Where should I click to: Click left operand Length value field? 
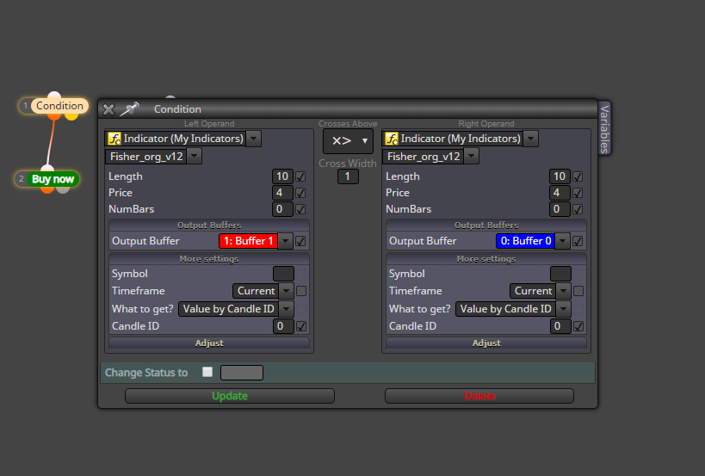[282, 176]
